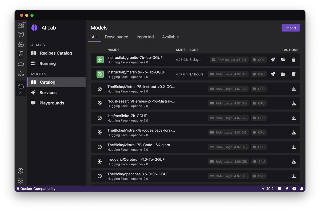This screenshot has height=211, width=320.
Task: Start a service for granite-7b-lab-GGUF with rocket icon
Action: click(x=273, y=60)
